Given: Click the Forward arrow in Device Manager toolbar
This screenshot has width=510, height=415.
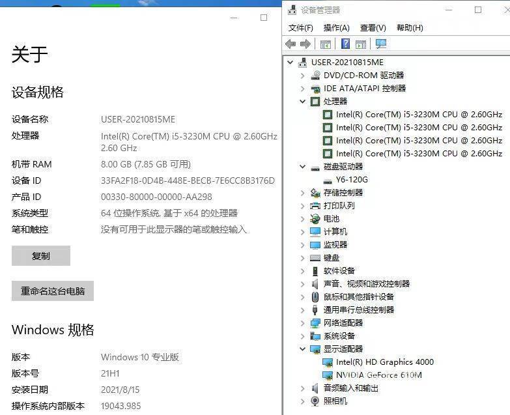Looking at the screenshot, I should coord(305,44).
